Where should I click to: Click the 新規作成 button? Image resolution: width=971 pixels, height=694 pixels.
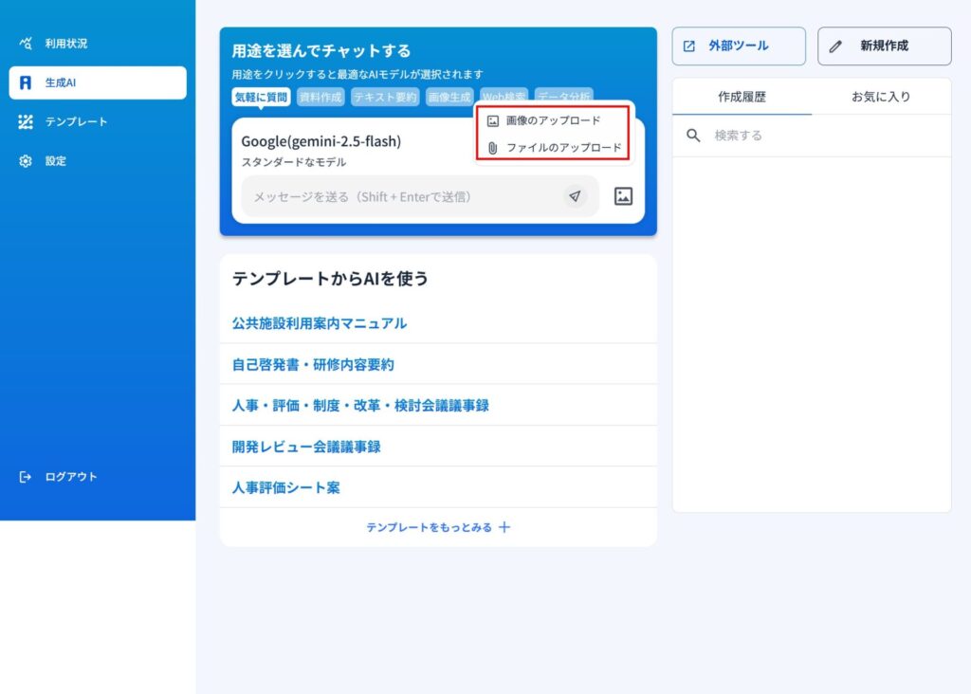click(884, 46)
